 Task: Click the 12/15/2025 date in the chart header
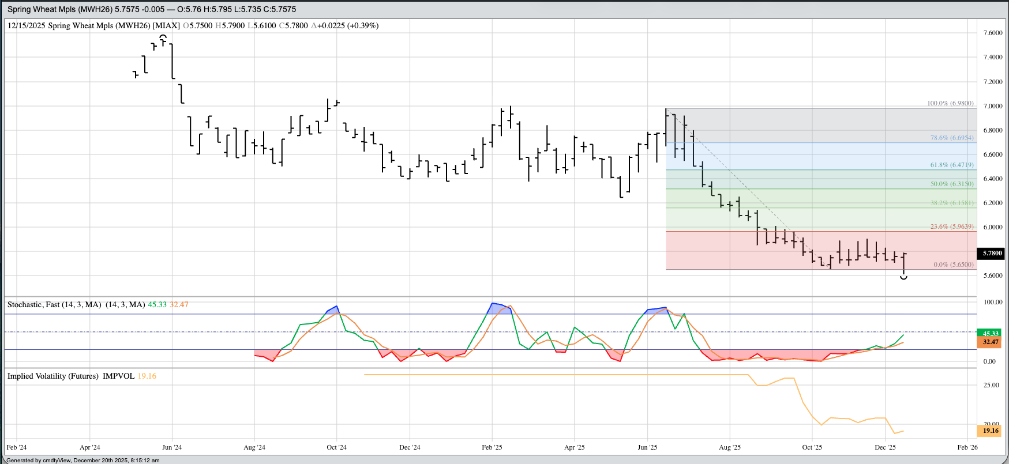[x=27, y=25]
